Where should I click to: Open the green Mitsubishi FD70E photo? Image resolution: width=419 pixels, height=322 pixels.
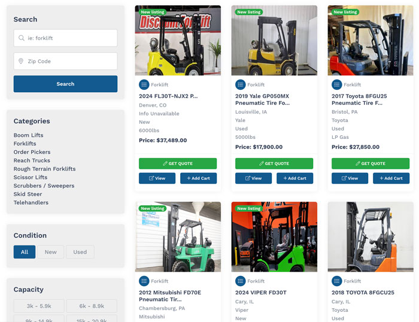[x=178, y=237]
